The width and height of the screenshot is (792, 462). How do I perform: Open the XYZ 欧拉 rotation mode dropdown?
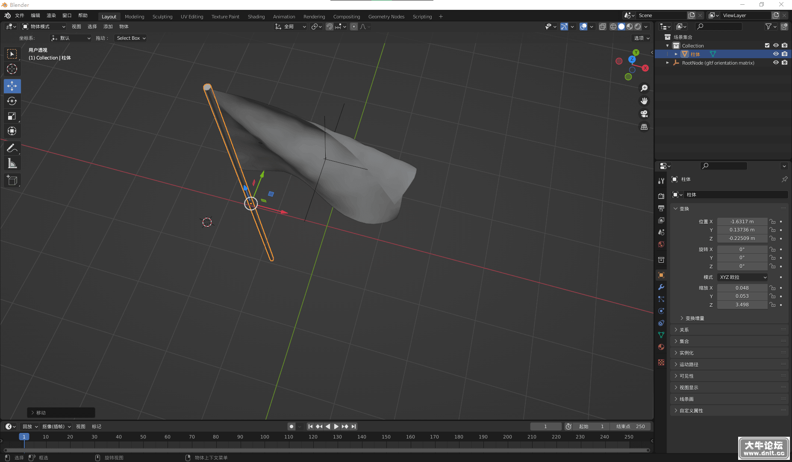tap(743, 277)
